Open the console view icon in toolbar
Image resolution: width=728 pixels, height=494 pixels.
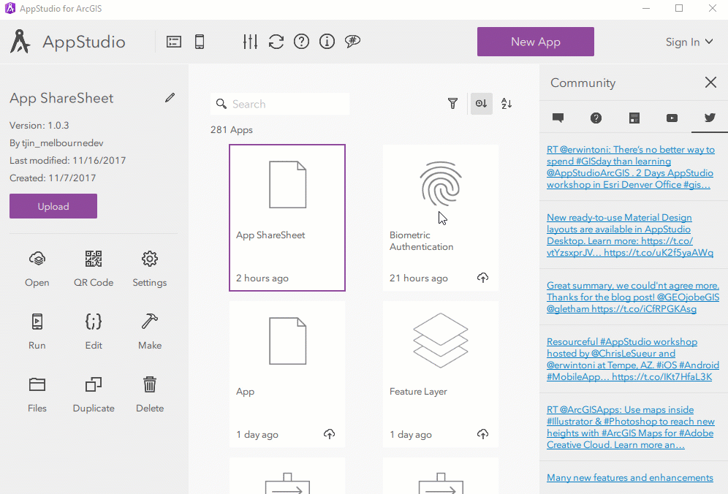[174, 42]
